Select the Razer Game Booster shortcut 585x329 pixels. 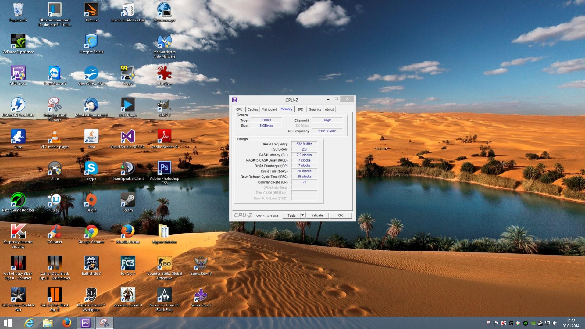(x=18, y=203)
